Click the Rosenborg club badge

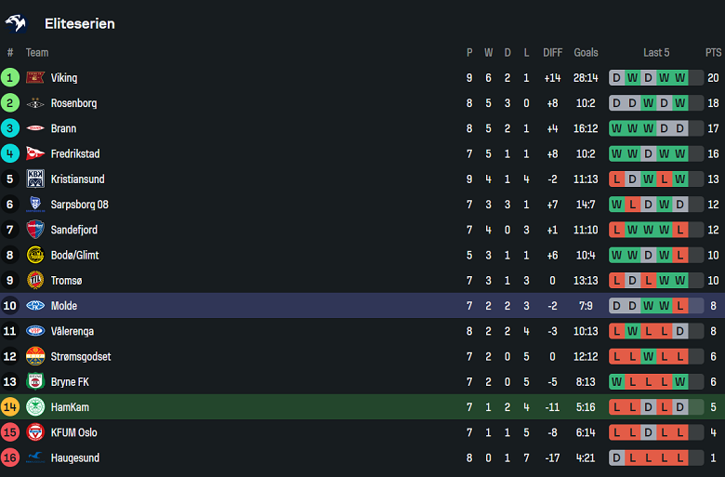[x=35, y=103]
